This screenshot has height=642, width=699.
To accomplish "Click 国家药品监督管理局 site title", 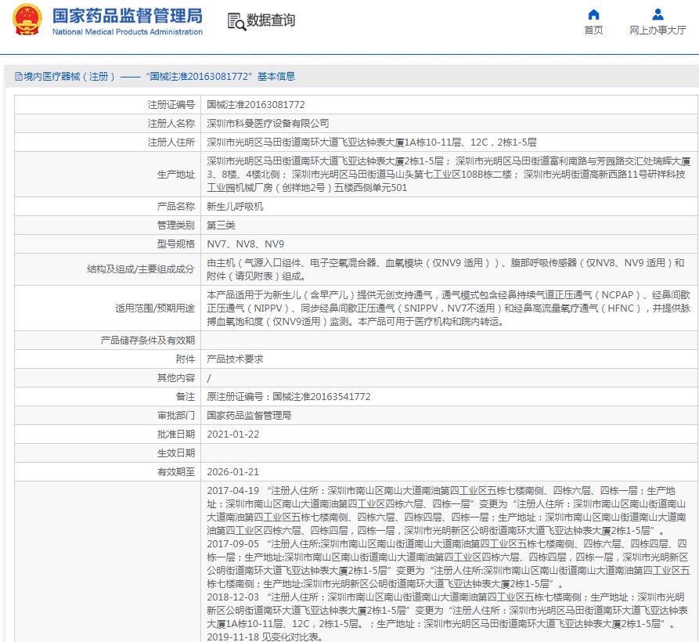I will click(128, 16).
